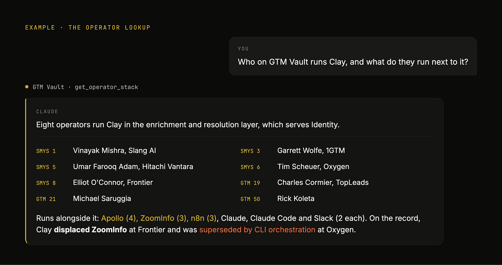Screen dimensions: 502x265
Task: Click the 'GTM 50' tag
Action: coord(250,199)
